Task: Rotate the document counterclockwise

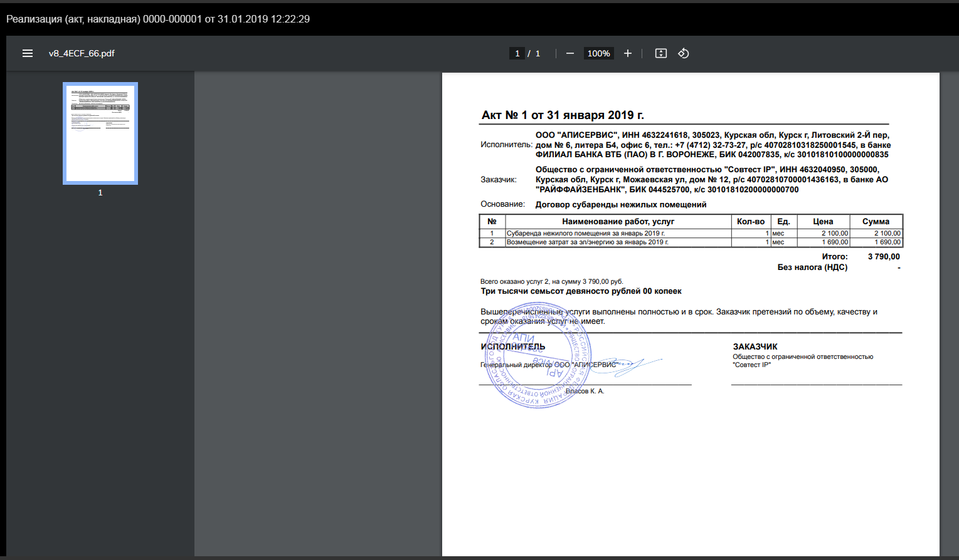Action: 684,53
